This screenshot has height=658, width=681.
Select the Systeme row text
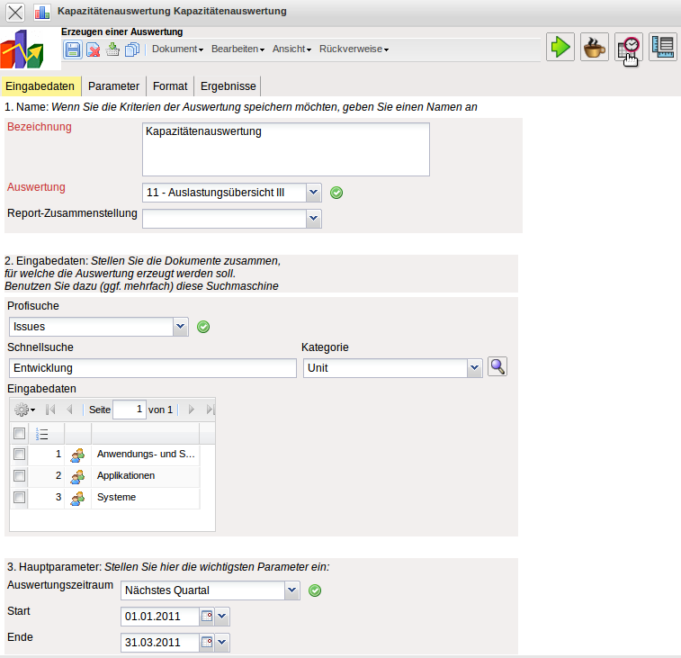tap(116, 497)
